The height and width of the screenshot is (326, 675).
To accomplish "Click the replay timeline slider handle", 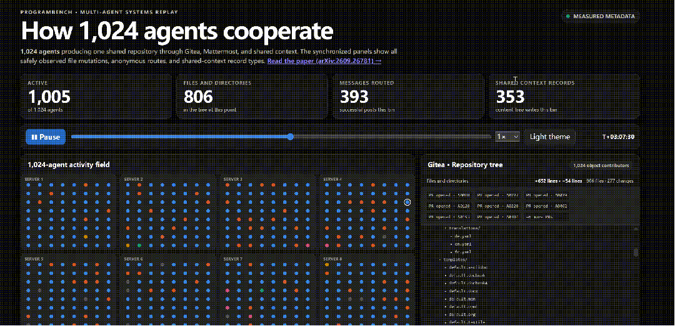I will pyautogui.click(x=290, y=137).
